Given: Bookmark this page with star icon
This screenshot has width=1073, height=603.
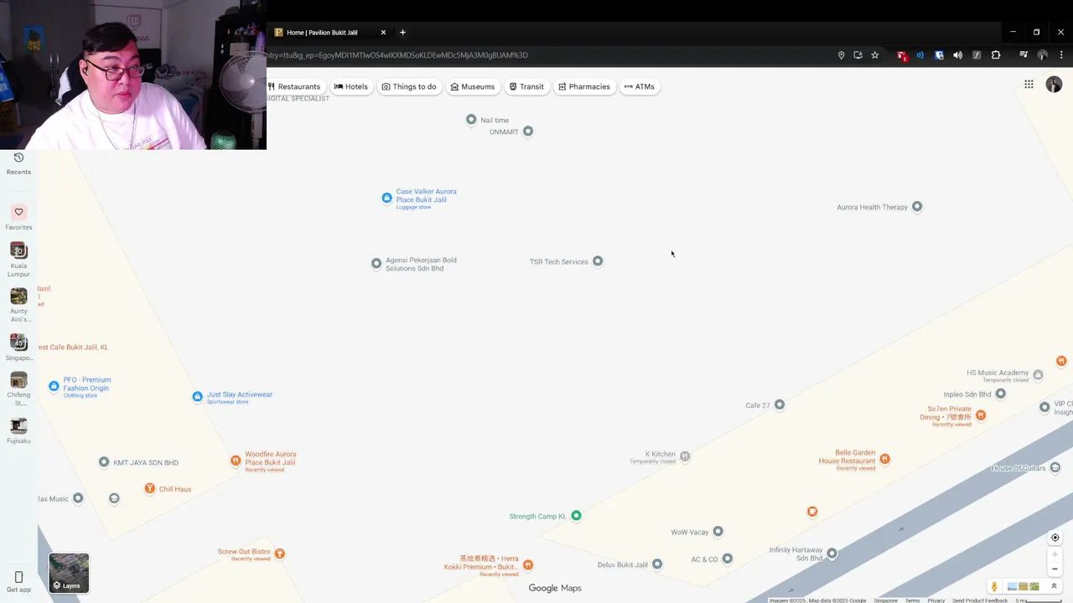Looking at the screenshot, I should click(x=874, y=55).
